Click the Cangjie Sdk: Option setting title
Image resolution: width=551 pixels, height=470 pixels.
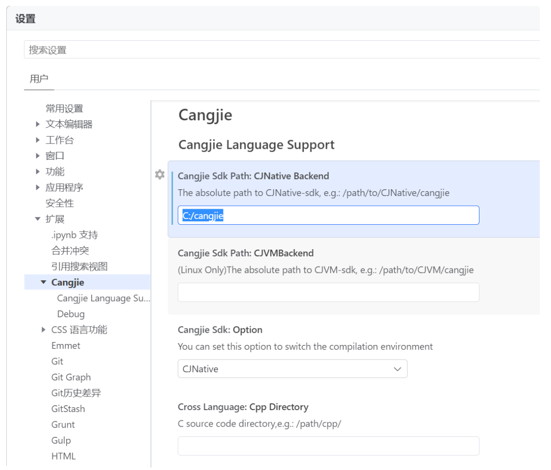[x=220, y=330]
